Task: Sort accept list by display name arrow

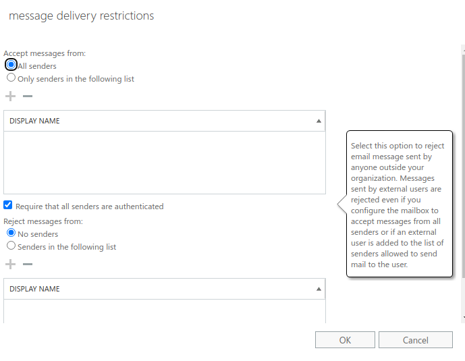Action: pyautogui.click(x=319, y=121)
